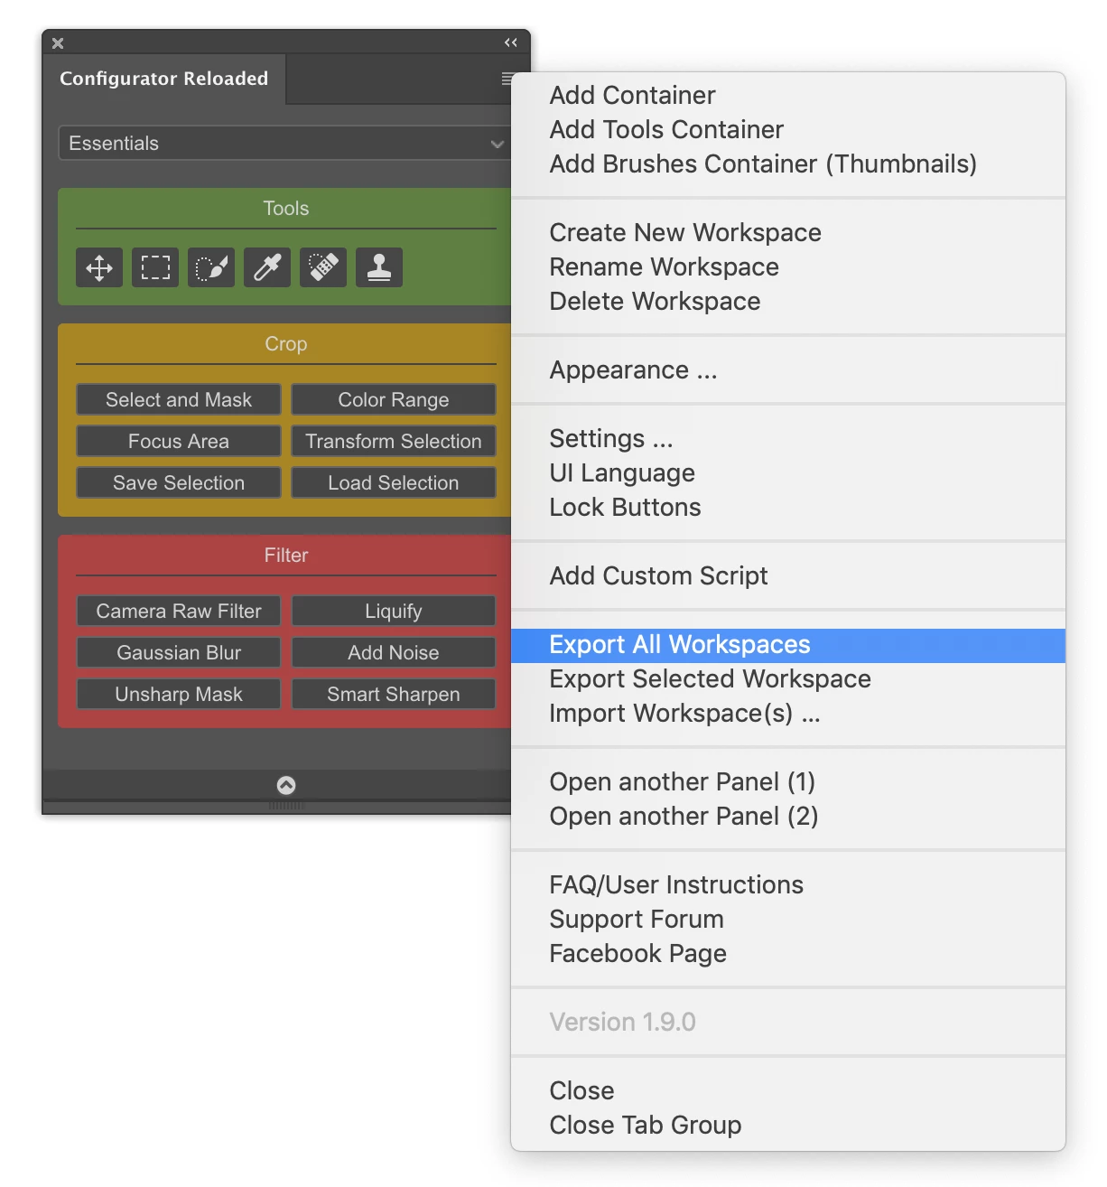Select the Clone Stamp tool icon
This screenshot has width=1107, height=1187.
379,267
